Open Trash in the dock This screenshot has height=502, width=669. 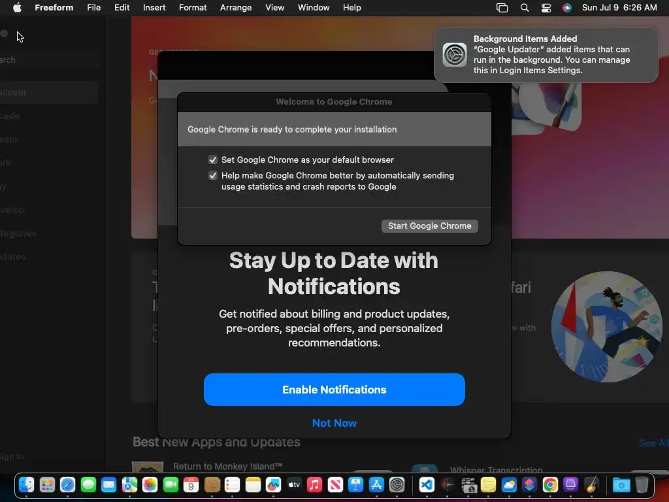coord(642,485)
